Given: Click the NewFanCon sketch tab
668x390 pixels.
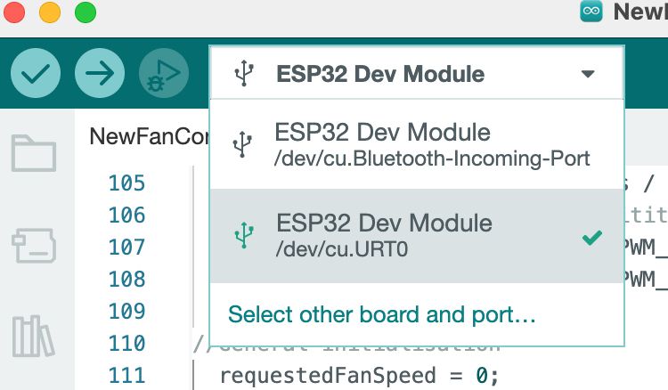Looking at the screenshot, I should (x=149, y=136).
